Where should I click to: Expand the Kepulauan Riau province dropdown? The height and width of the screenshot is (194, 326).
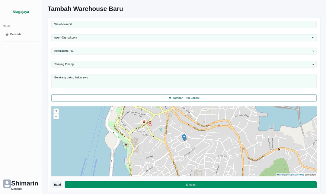(184, 51)
